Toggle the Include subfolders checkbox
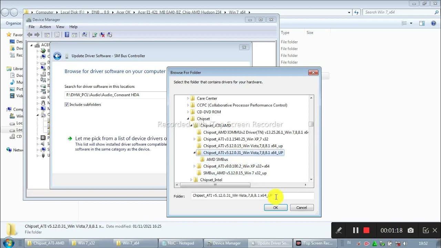The width and height of the screenshot is (441, 248). (x=67, y=105)
